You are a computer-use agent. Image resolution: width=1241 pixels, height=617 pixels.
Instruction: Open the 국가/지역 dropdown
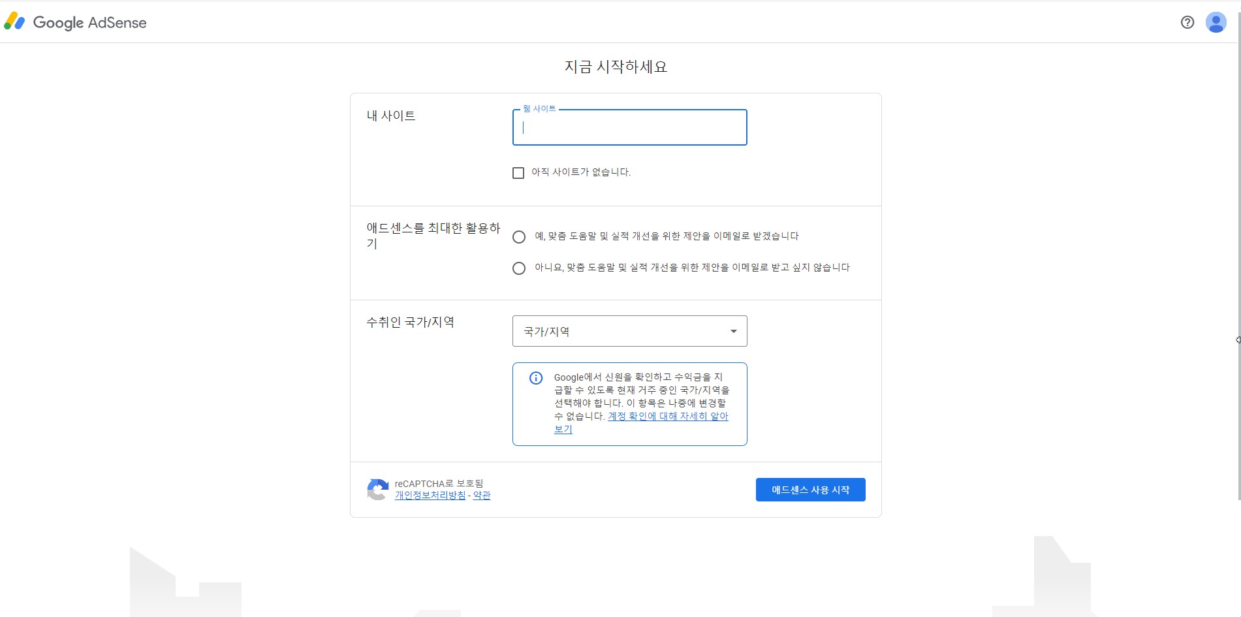[x=629, y=331]
